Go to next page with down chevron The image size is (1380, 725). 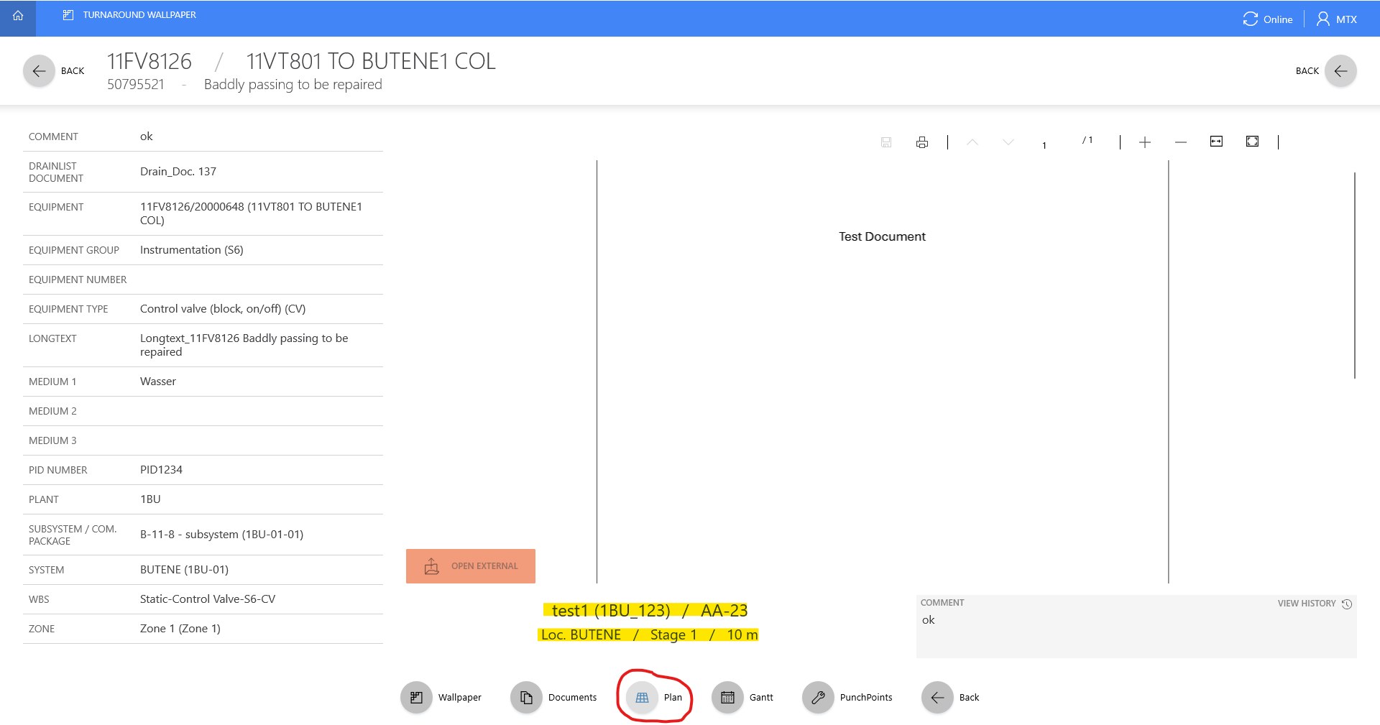[x=1008, y=142]
